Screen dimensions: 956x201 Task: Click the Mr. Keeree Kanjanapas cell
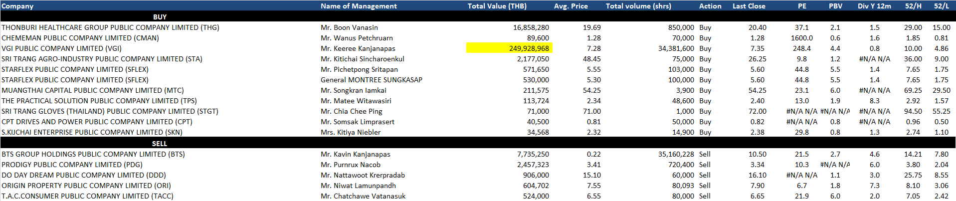pyautogui.click(x=358, y=48)
